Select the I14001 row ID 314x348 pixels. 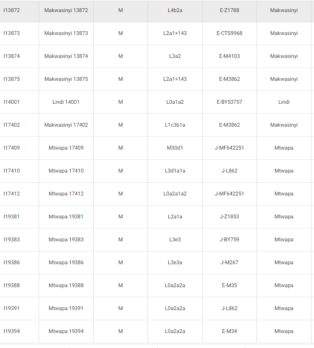(19, 102)
